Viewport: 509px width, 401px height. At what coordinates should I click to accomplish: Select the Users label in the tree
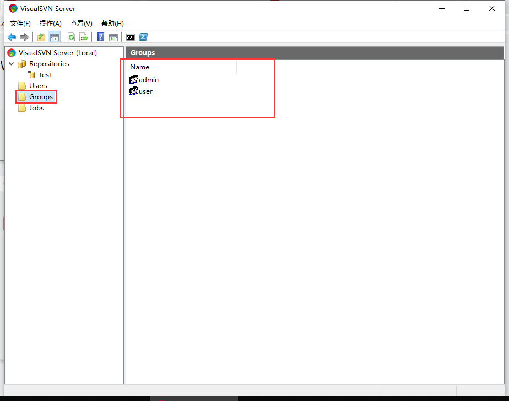(39, 86)
